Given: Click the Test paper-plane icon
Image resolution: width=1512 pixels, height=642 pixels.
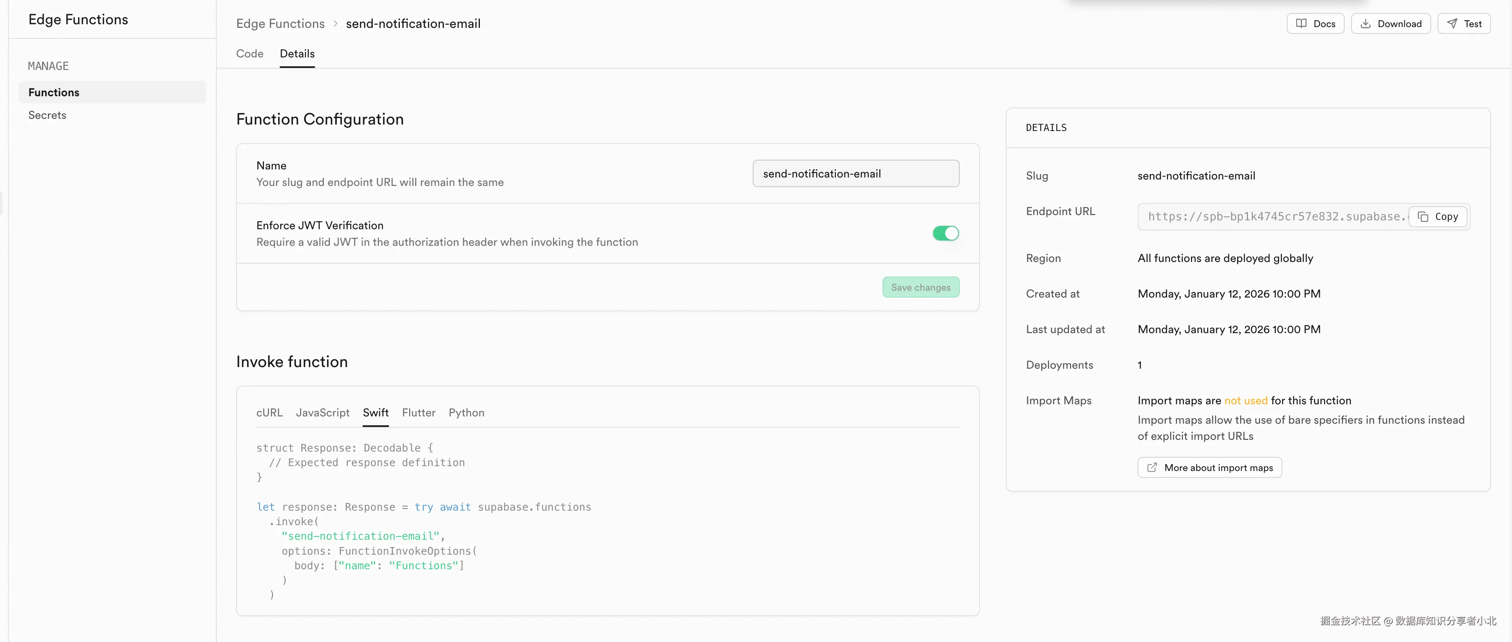Looking at the screenshot, I should pyautogui.click(x=1452, y=23).
